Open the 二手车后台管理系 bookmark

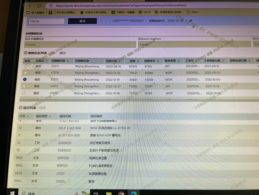(63, 12)
